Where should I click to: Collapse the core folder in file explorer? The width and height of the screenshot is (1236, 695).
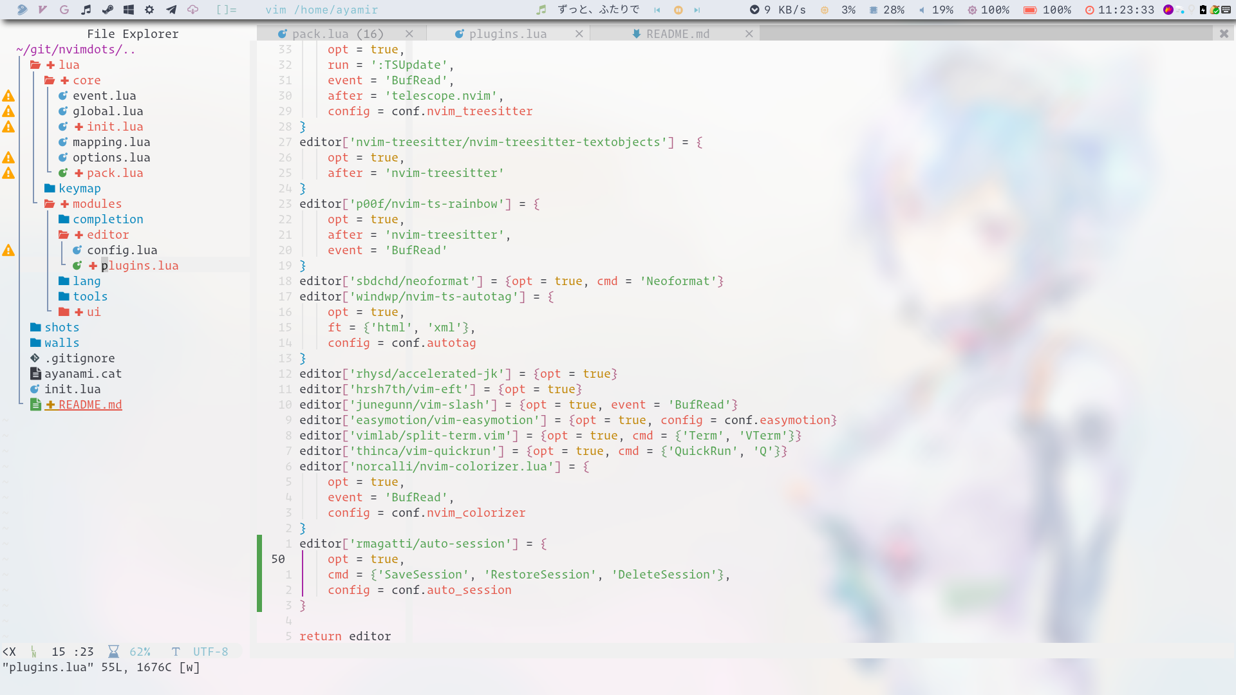point(86,80)
